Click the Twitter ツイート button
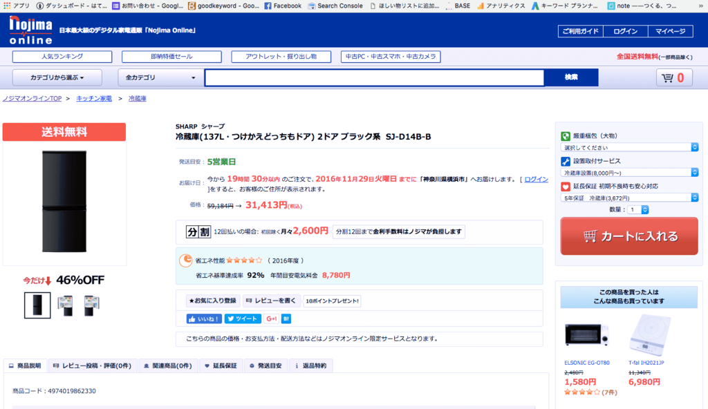 click(243, 318)
